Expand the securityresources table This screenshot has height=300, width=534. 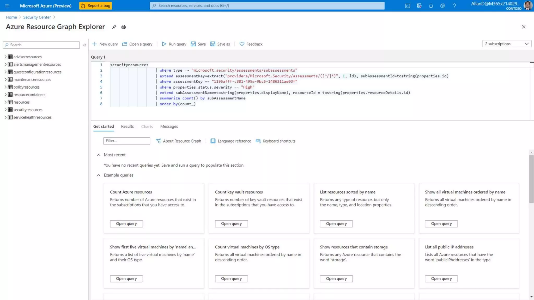[5, 110]
